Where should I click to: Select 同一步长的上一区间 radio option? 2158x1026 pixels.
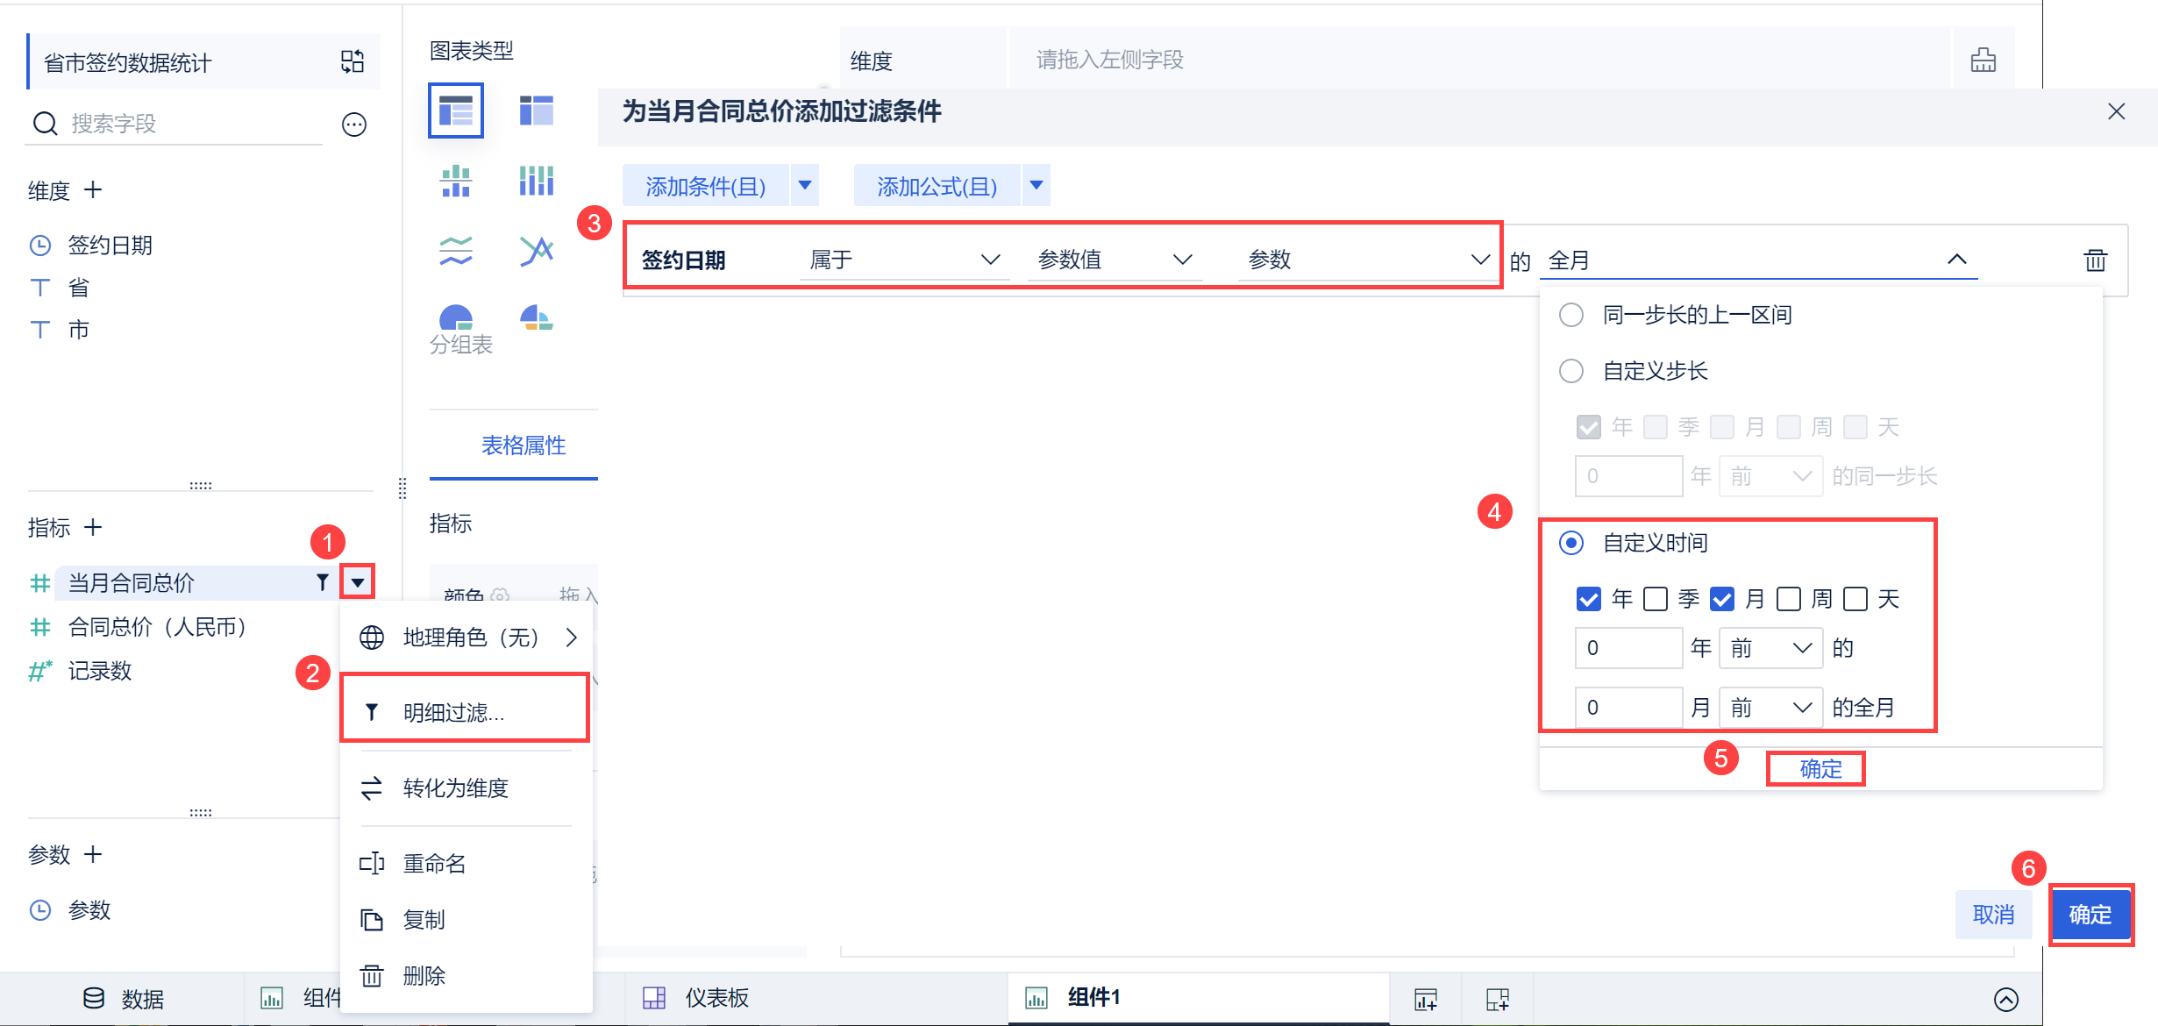point(1570,315)
